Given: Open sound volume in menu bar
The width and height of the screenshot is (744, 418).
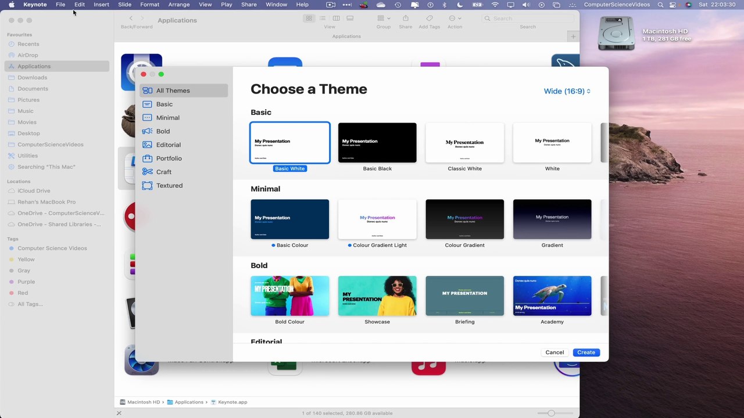Looking at the screenshot, I should (x=526, y=5).
